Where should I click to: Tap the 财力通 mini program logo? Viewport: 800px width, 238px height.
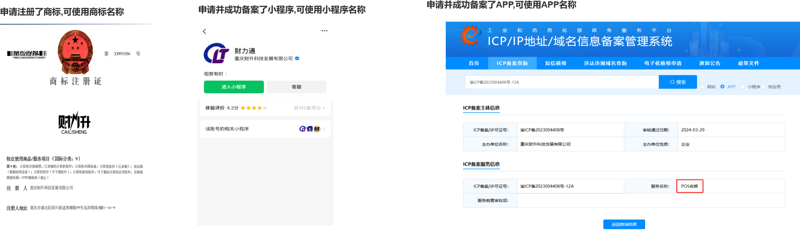pos(217,53)
